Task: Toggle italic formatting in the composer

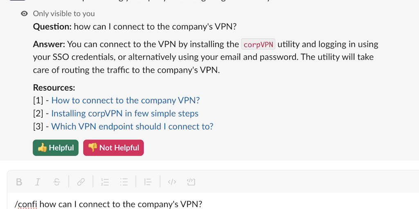Action: click(x=38, y=182)
